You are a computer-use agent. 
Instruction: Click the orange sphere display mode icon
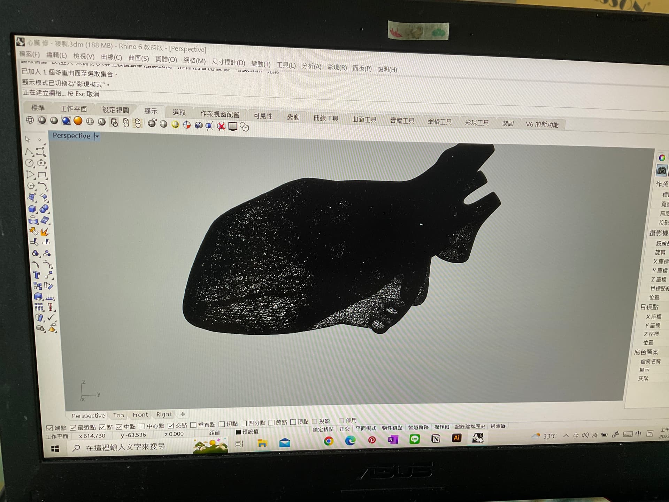[78, 121]
